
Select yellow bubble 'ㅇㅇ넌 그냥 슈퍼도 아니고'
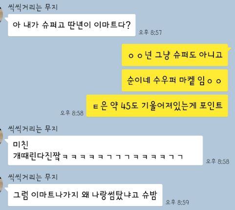click(x=175, y=55)
